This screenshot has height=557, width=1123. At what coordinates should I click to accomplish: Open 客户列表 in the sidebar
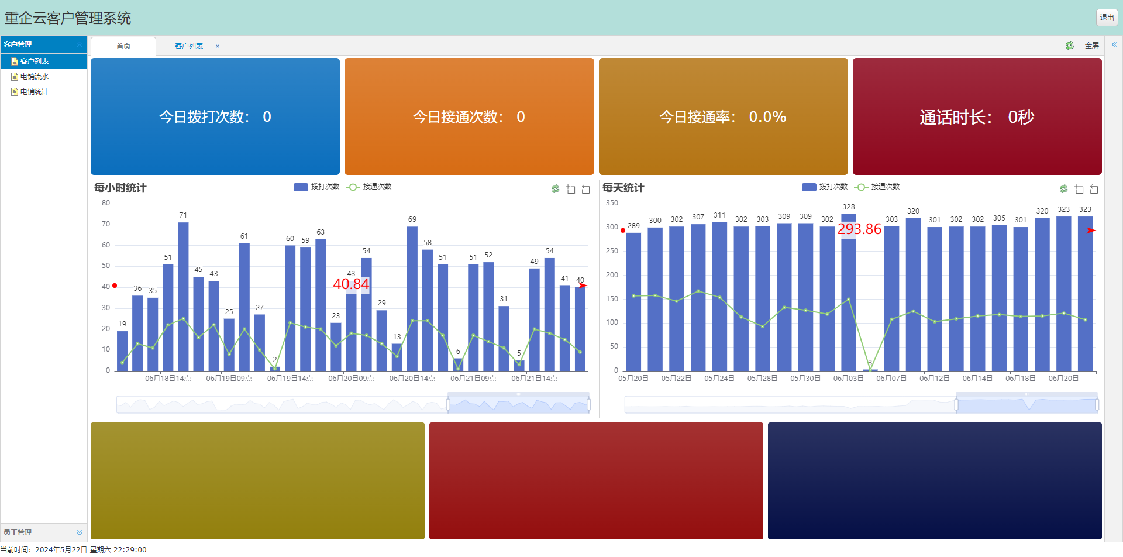pos(44,61)
